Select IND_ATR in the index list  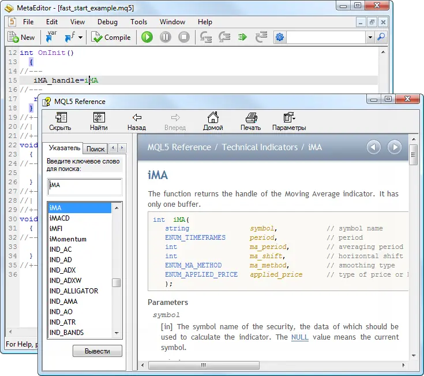coord(80,322)
